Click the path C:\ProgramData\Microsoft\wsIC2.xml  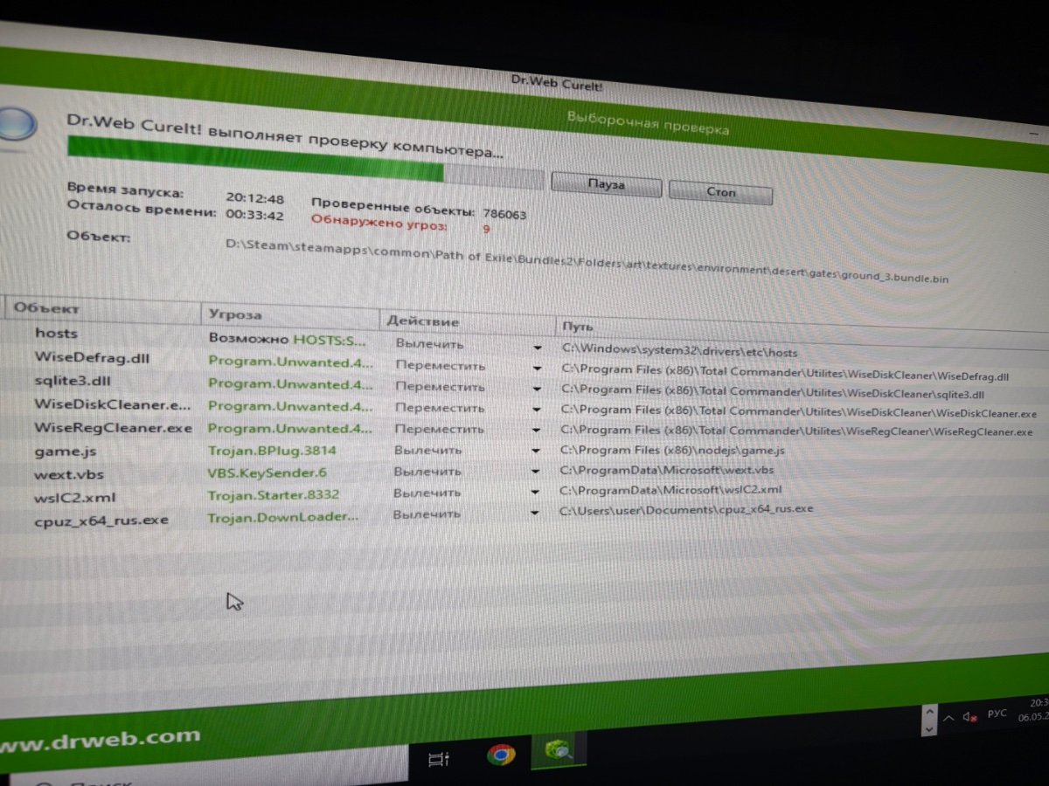670,490
